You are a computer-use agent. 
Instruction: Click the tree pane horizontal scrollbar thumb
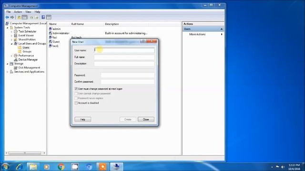(25, 153)
